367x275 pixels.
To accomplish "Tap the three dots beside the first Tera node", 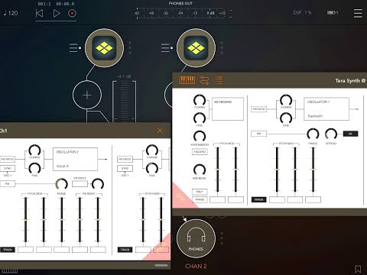I will point(130,47).
